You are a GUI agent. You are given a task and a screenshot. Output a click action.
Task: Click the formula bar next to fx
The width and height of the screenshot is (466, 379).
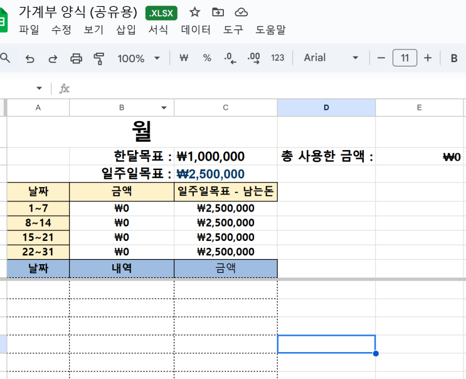267,88
